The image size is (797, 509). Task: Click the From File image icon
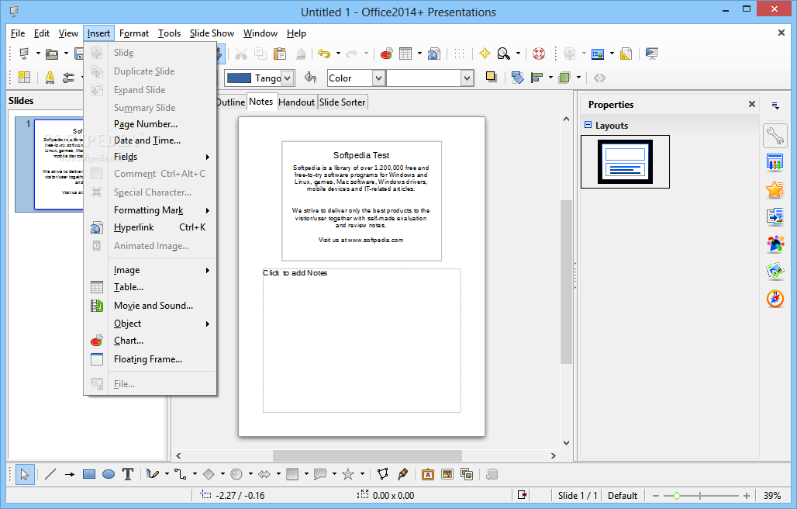pos(447,474)
